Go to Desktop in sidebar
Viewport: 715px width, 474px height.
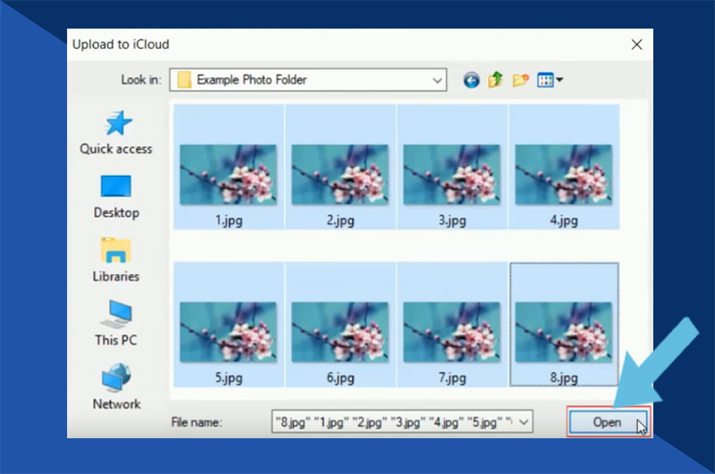click(x=116, y=196)
